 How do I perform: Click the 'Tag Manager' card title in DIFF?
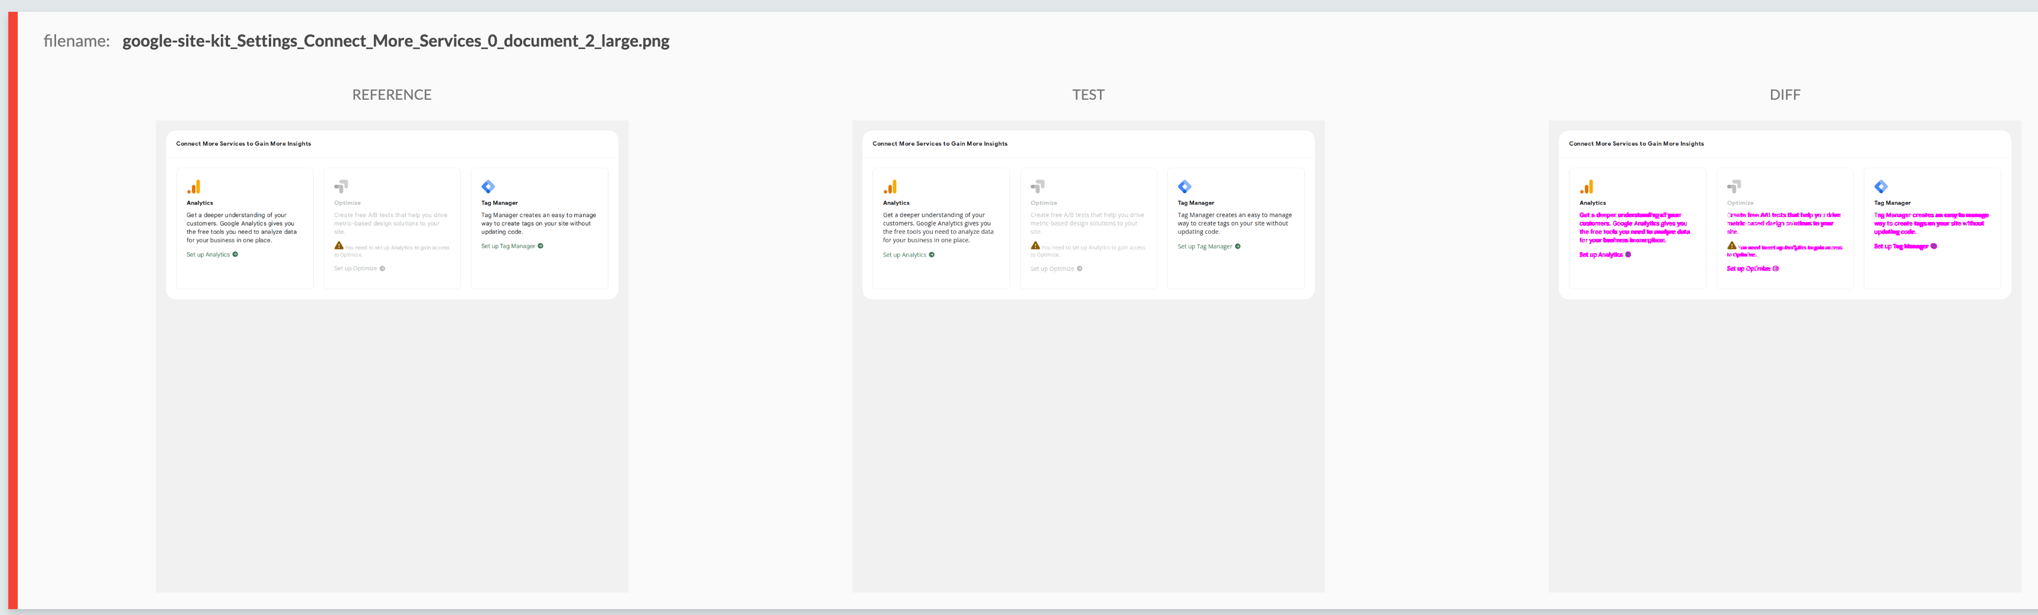(1892, 203)
